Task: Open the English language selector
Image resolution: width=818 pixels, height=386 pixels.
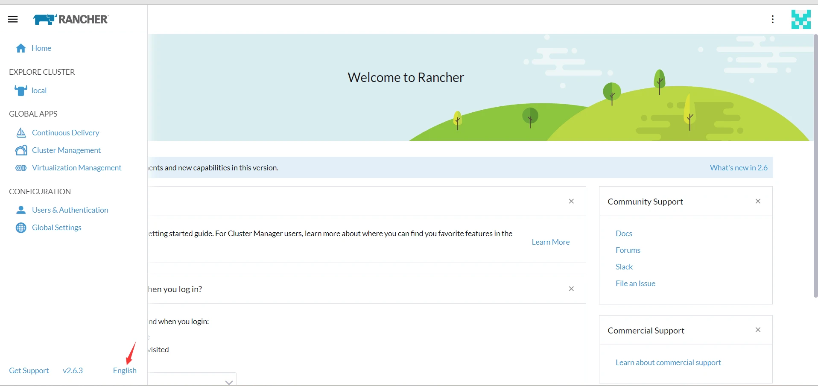Action: [125, 371]
